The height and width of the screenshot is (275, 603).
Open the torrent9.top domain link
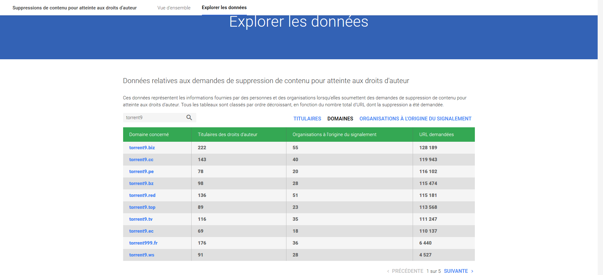[142, 207]
